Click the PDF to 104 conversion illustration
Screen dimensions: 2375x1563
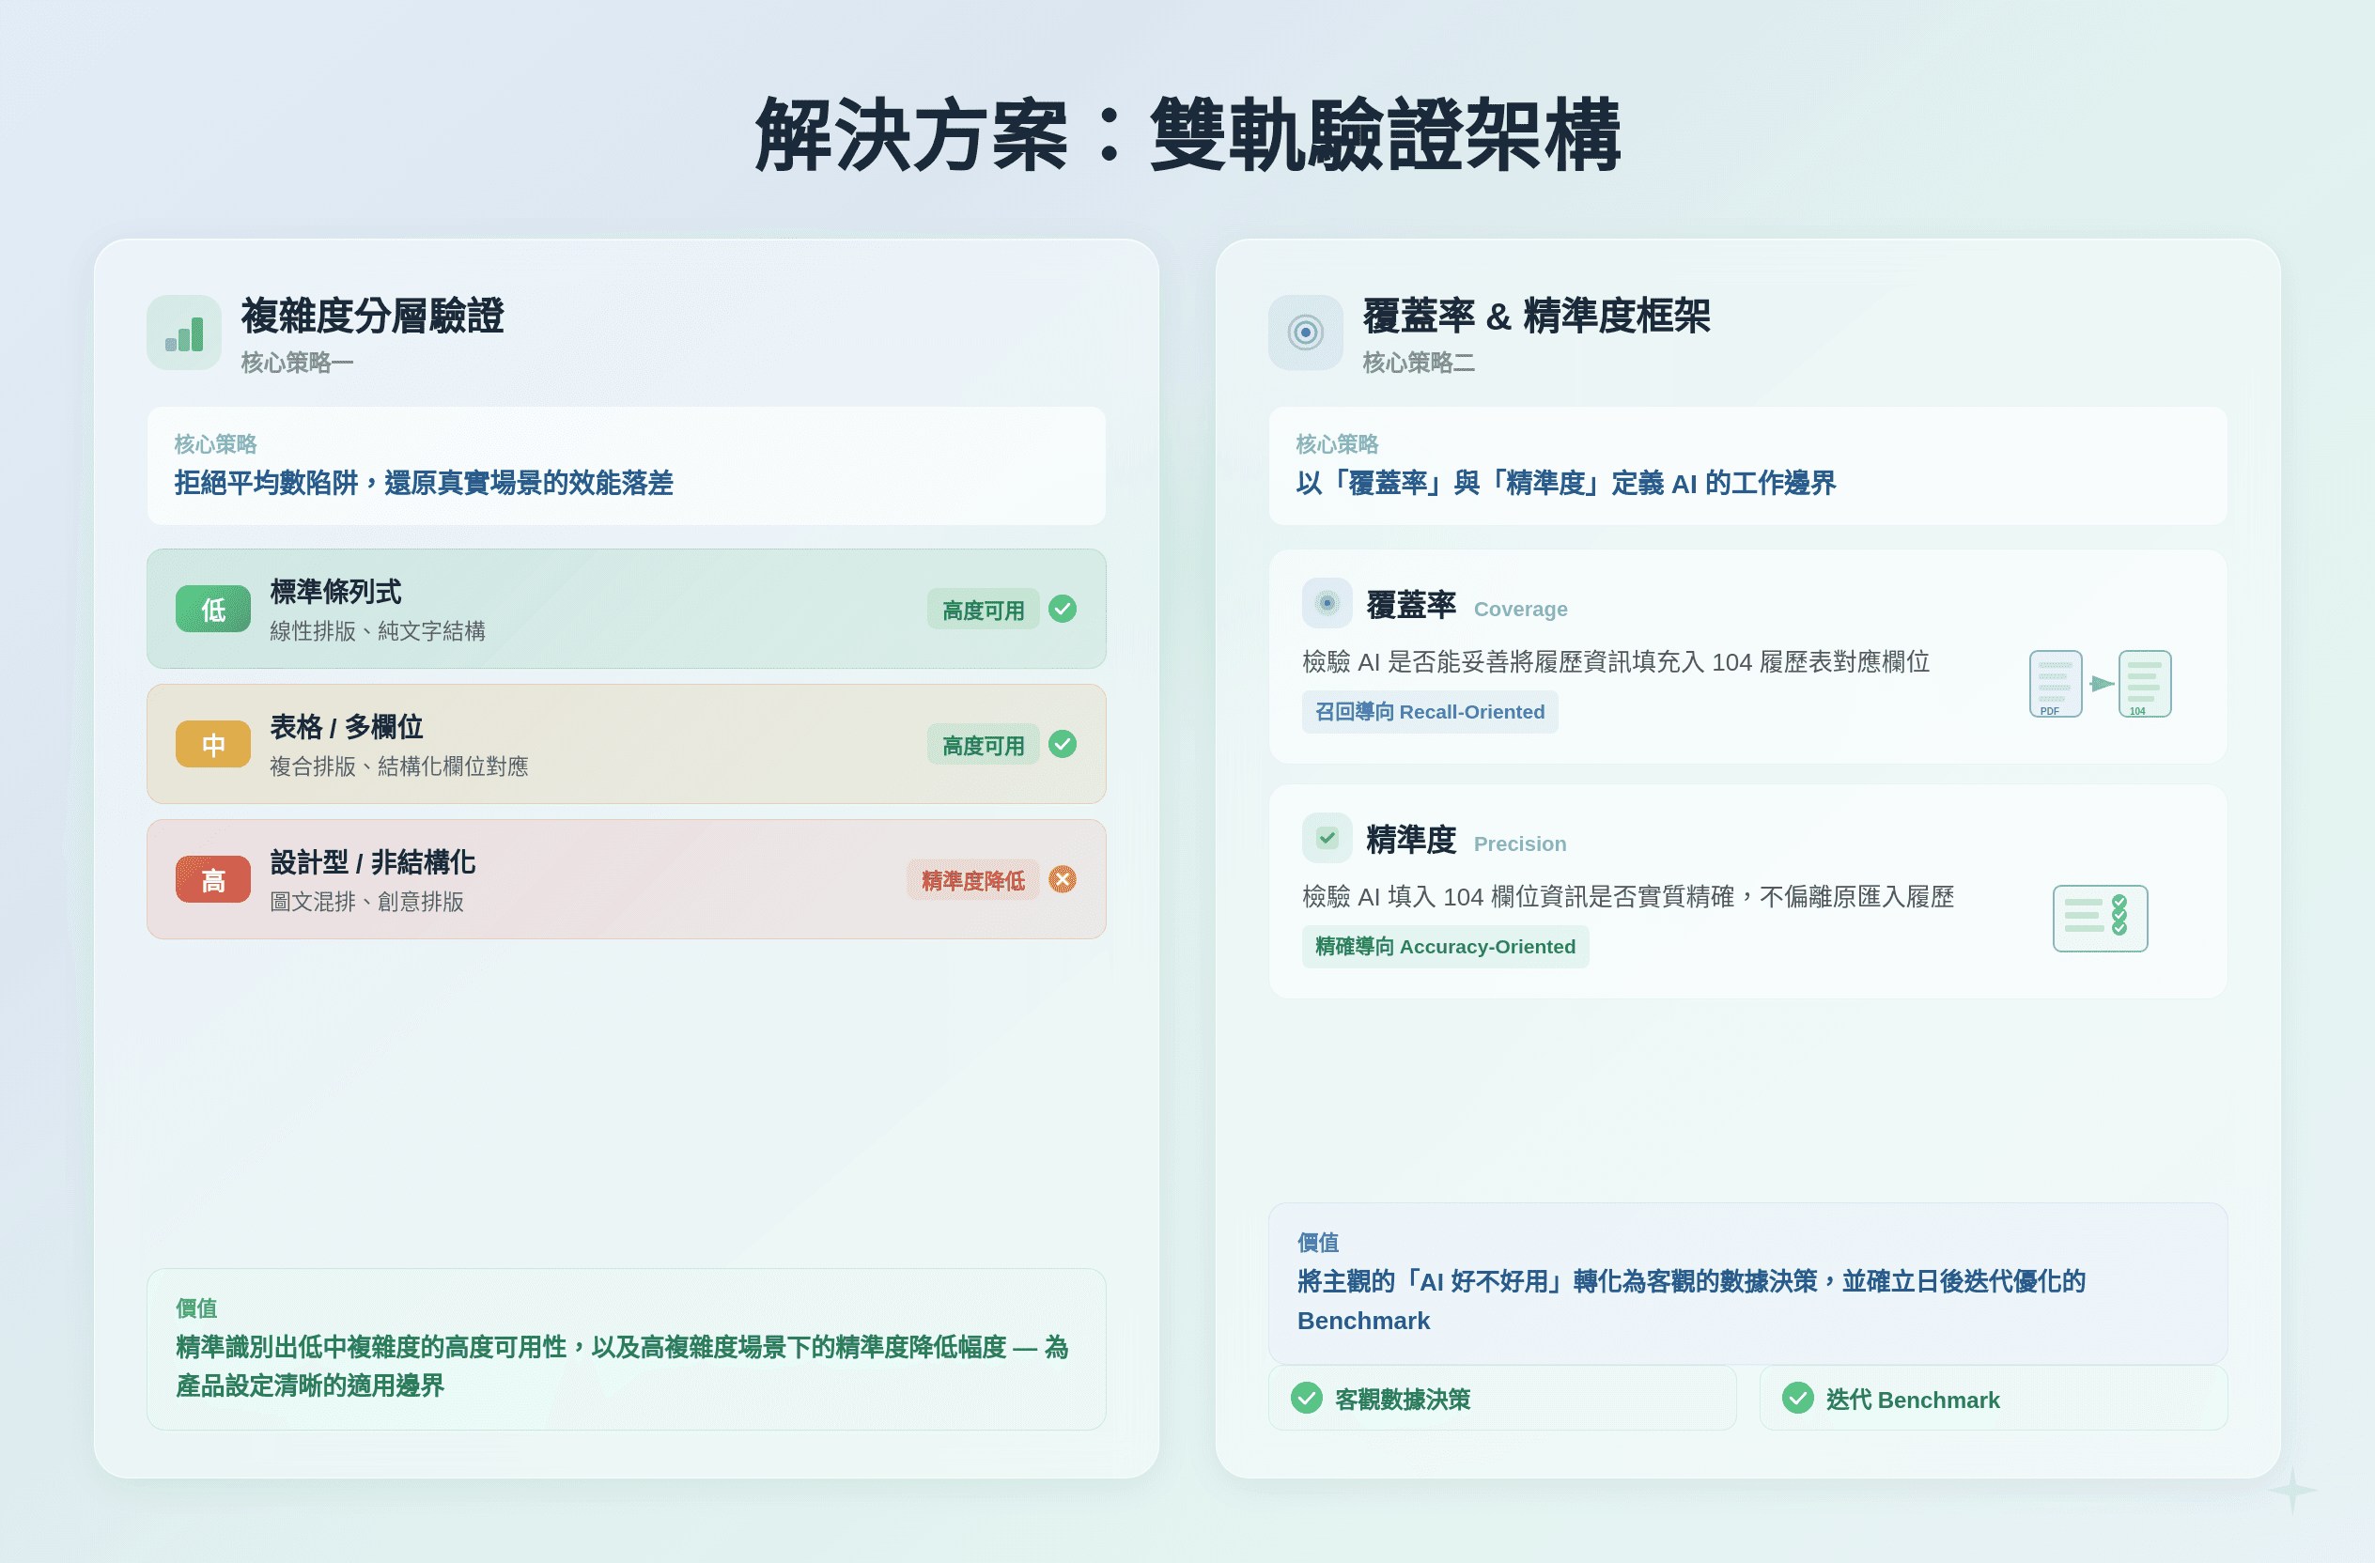(x=2100, y=684)
